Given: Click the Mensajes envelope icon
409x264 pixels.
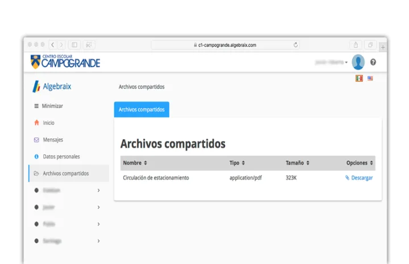Looking at the screenshot, I should click(36, 140).
